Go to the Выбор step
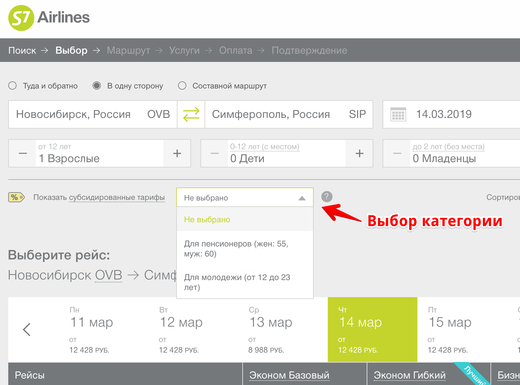The image size is (520, 385). coord(71,50)
